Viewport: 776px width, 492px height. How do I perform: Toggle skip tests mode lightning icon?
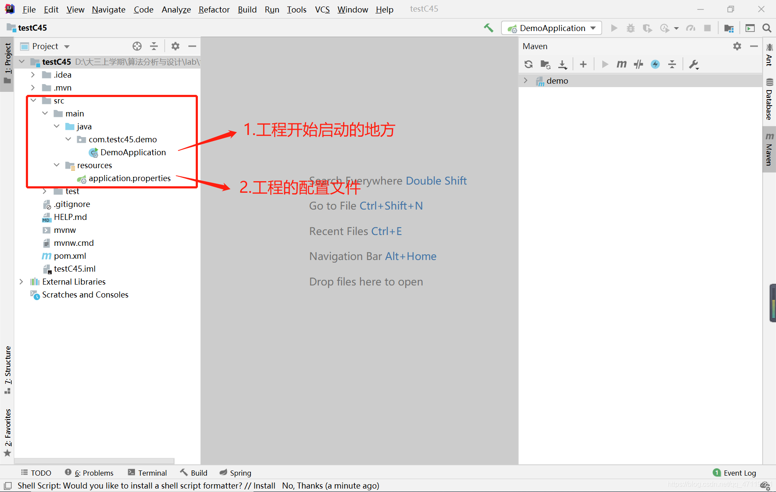[x=655, y=64]
